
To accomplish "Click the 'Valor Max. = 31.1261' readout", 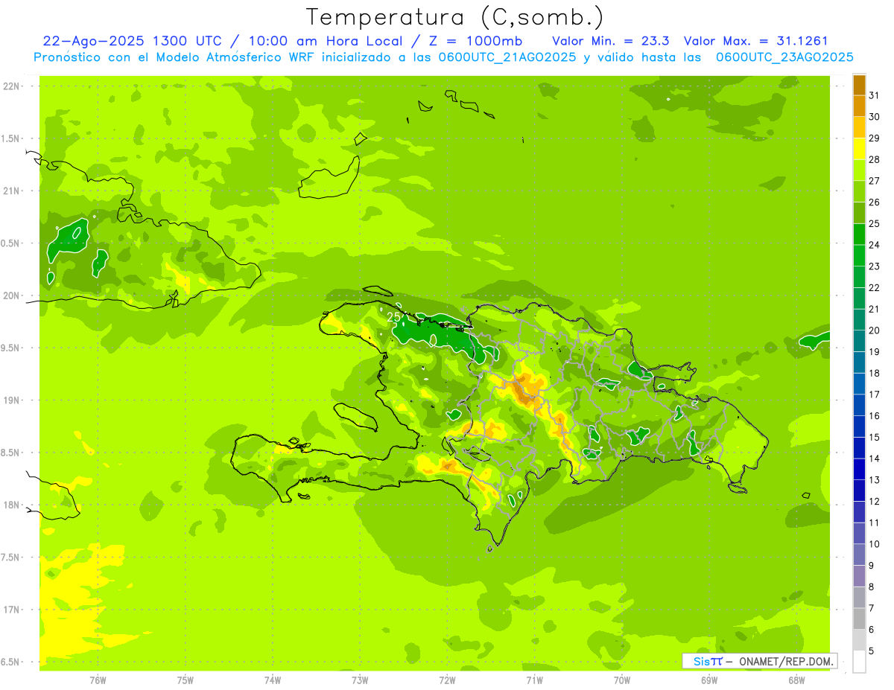I will coord(755,41).
